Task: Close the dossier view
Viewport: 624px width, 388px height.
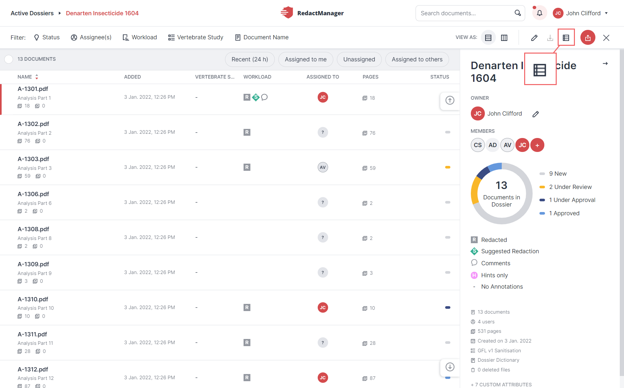Action: pos(606,38)
